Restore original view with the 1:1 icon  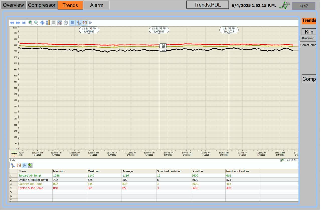[54, 23]
